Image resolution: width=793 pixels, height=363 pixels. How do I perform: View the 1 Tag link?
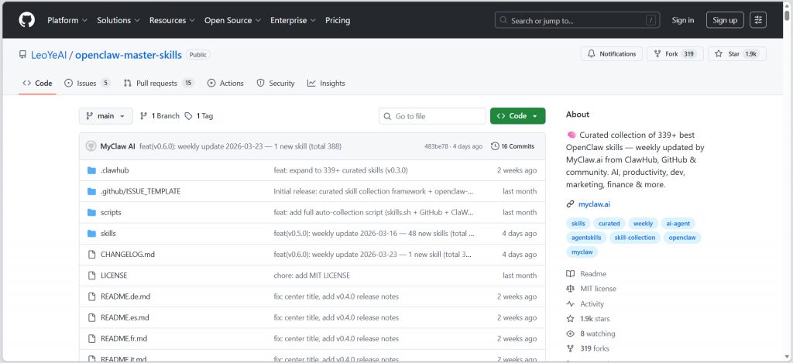pyautogui.click(x=199, y=116)
